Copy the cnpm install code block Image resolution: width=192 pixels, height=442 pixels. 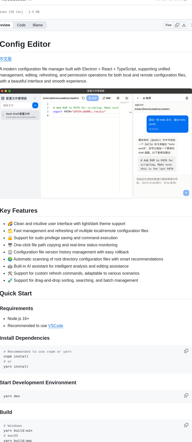(186, 351)
